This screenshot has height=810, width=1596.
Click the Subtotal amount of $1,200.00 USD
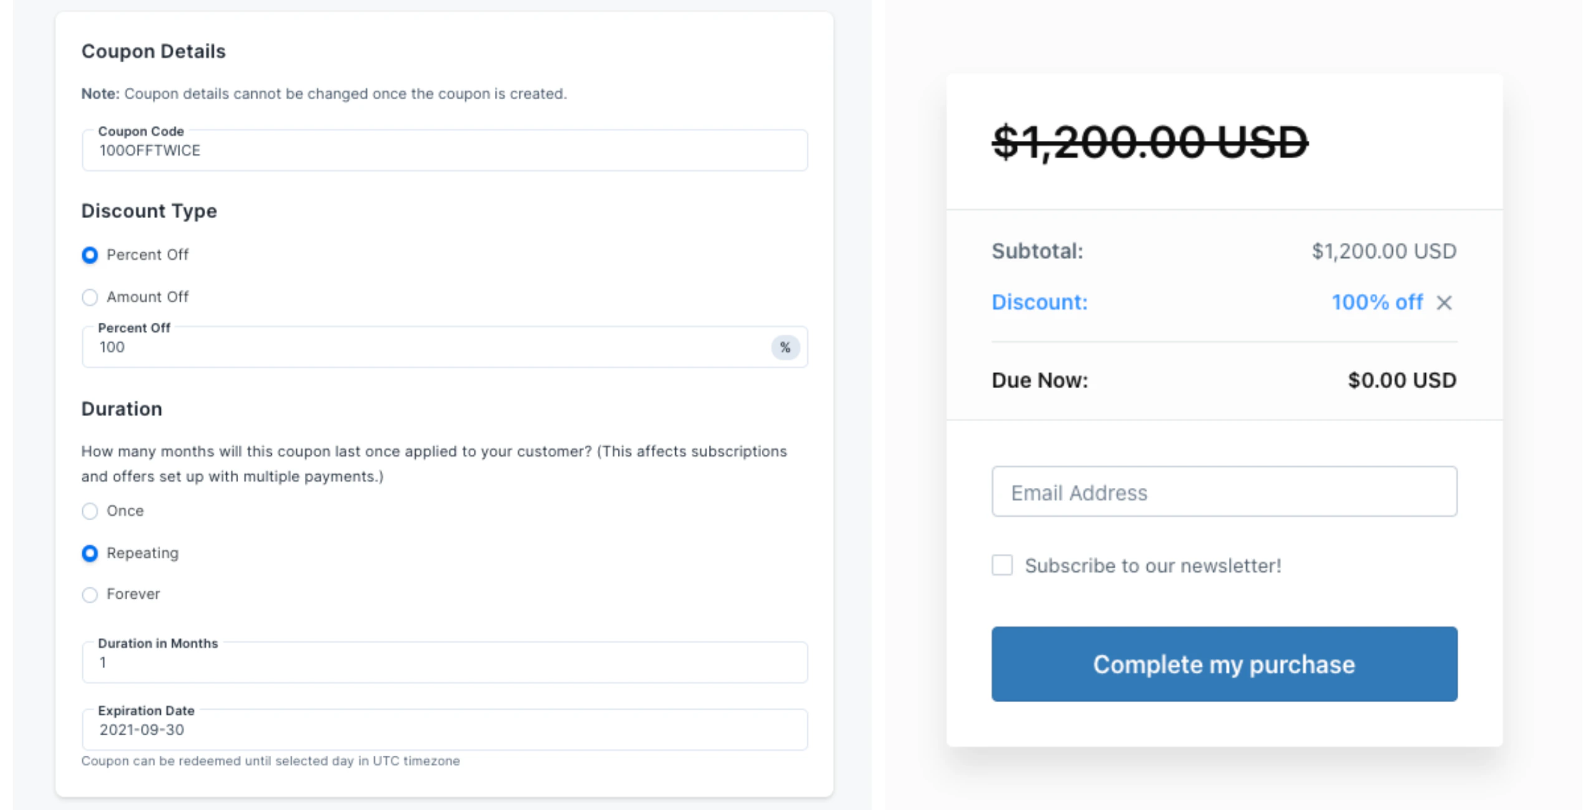pos(1384,252)
